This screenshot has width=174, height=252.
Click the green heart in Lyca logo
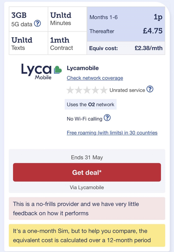(58, 70)
